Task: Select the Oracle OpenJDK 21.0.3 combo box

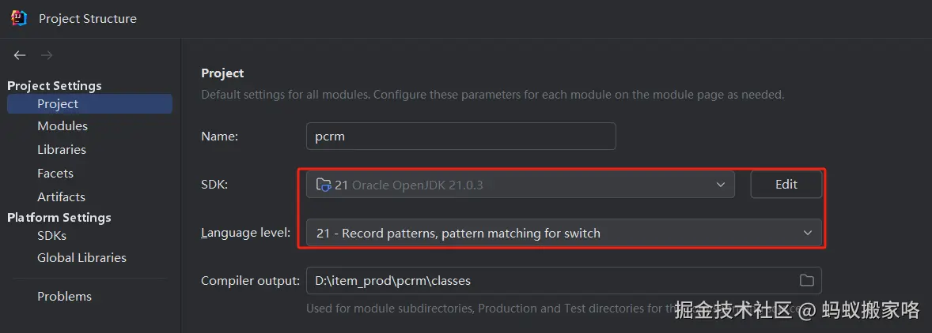Action: tap(514, 185)
